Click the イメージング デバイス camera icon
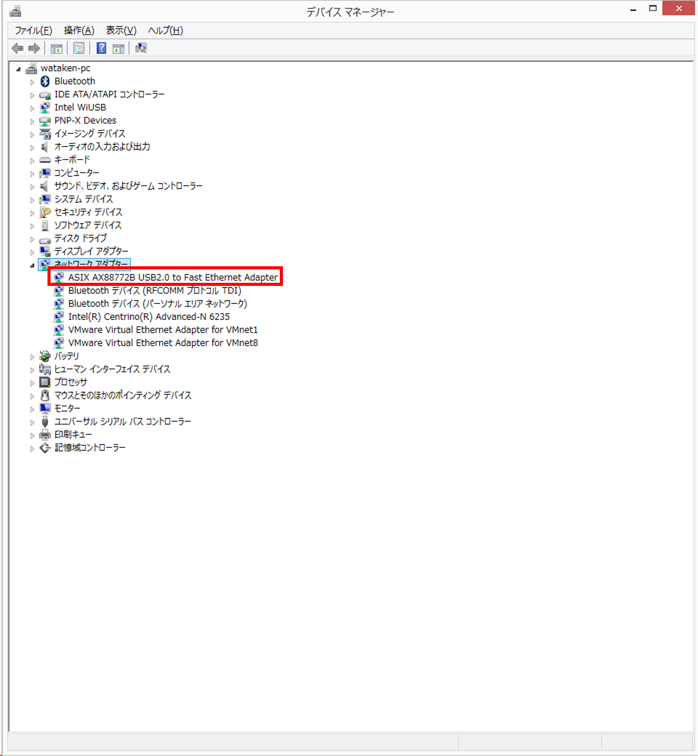 (x=45, y=134)
